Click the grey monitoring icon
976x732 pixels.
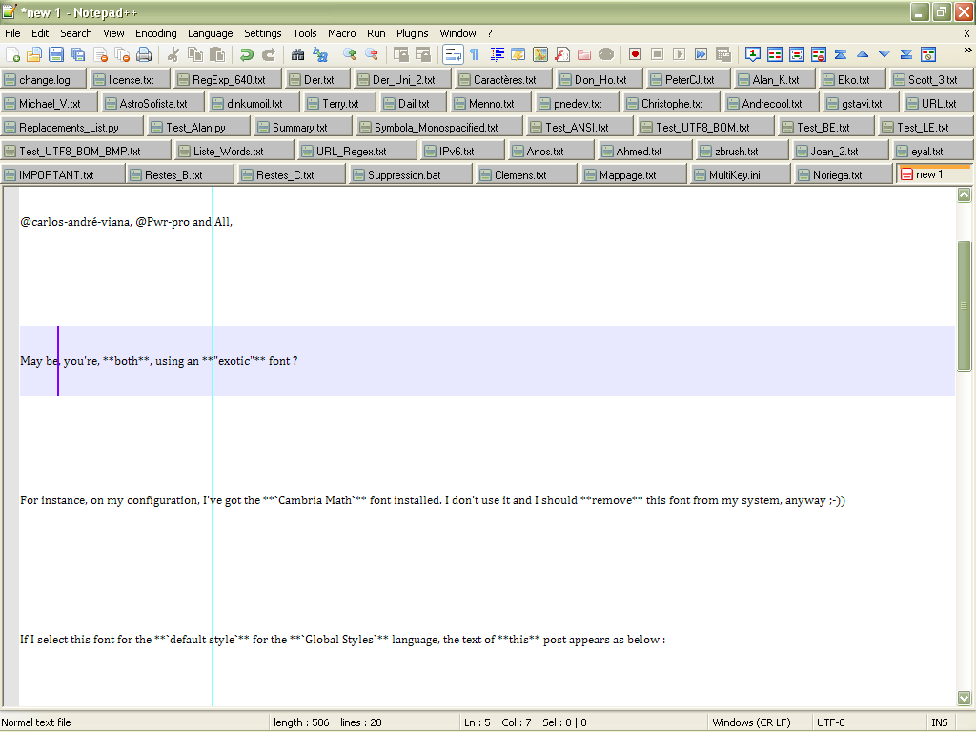(606, 54)
